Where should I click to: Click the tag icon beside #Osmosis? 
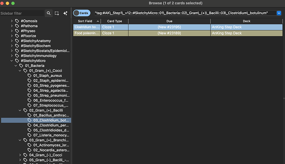point(17,21)
